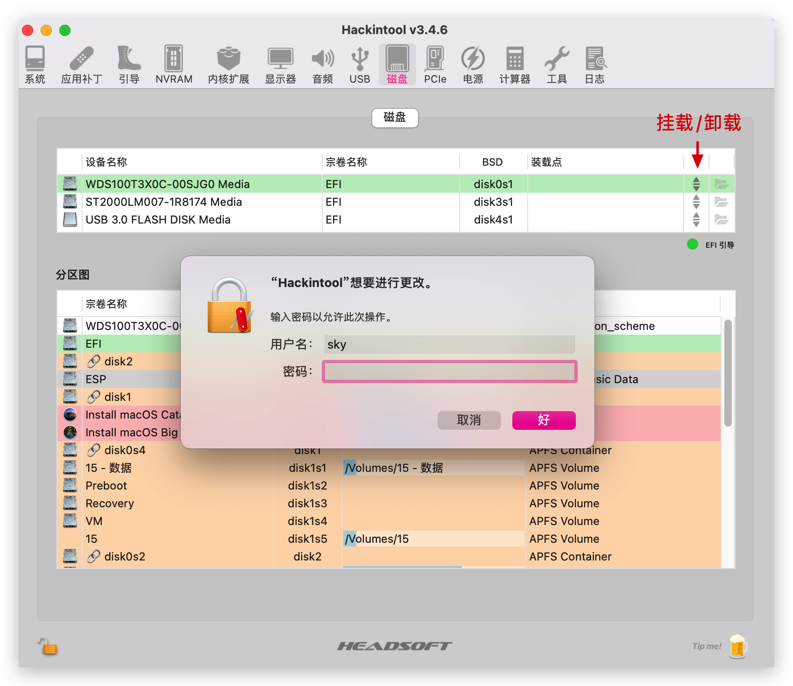Click the unlock padlock at bottom left
793x686 pixels.
coord(48,647)
